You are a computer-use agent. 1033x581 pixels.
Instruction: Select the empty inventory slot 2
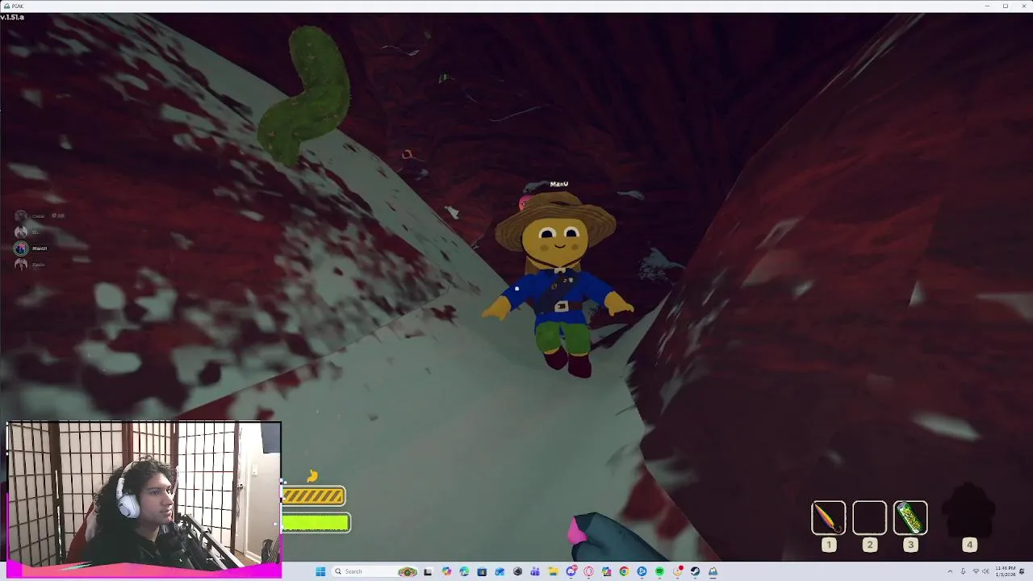pyautogui.click(x=869, y=518)
